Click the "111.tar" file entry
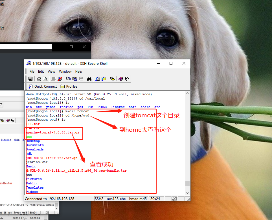272x220 pixels. click(33, 124)
